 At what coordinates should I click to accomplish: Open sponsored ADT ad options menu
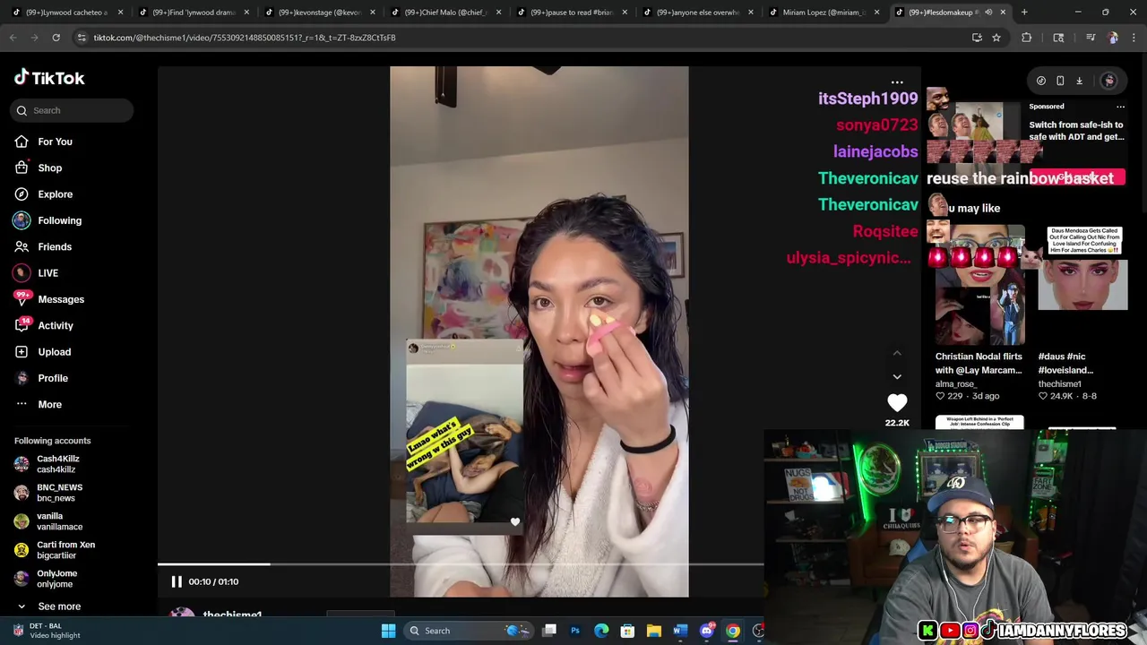click(x=1120, y=107)
